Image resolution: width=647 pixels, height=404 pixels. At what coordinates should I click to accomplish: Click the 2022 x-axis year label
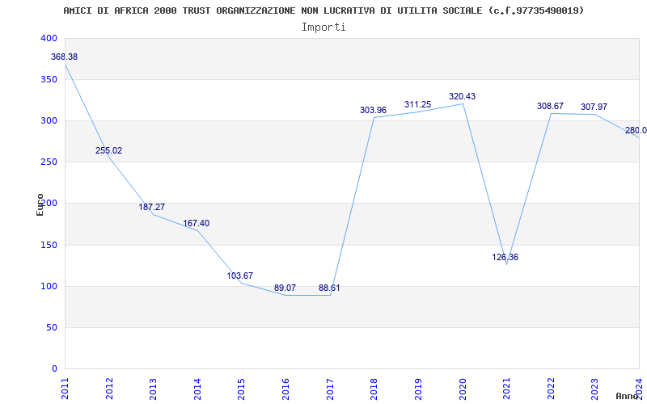[x=551, y=389]
